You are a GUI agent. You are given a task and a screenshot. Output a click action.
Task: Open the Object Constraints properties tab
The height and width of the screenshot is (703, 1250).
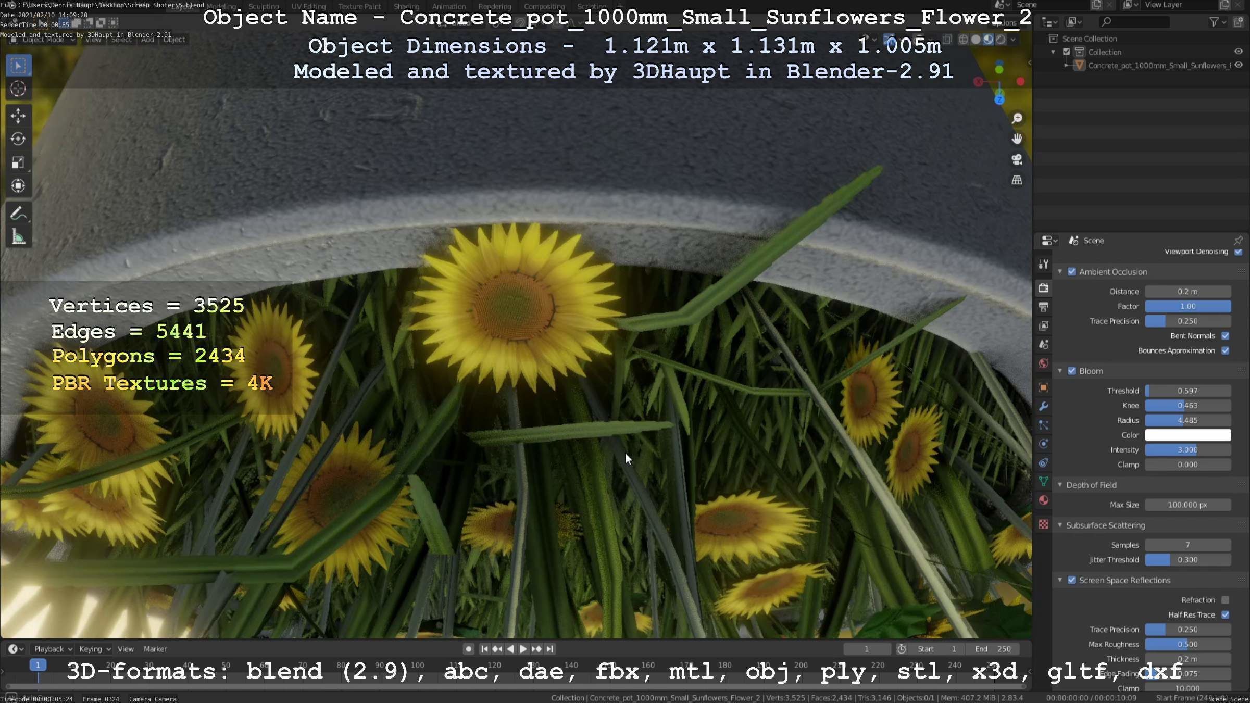pyautogui.click(x=1044, y=462)
